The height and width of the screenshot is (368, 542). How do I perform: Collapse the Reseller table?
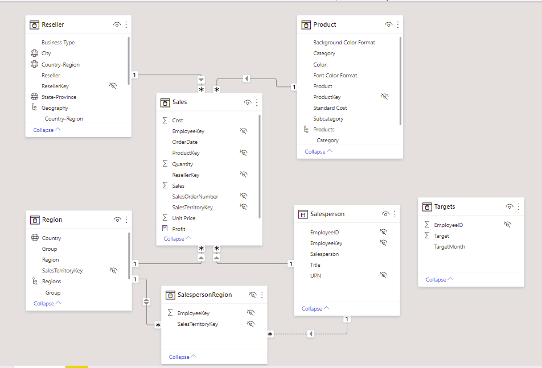click(47, 130)
